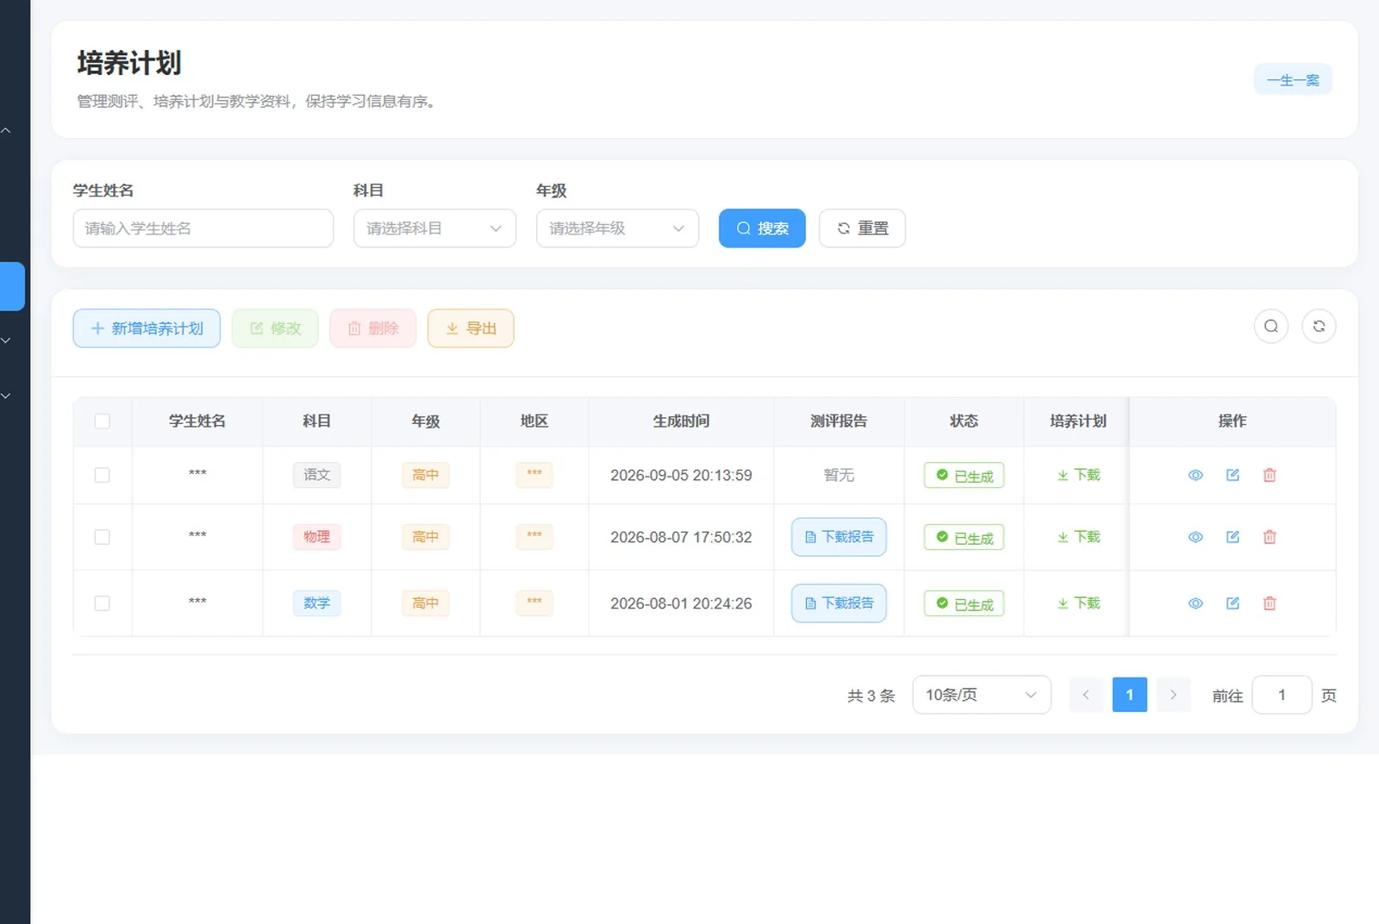The height and width of the screenshot is (924, 1379).
Task: Download report 下载报告 in 物理 row
Action: click(x=839, y=537)
